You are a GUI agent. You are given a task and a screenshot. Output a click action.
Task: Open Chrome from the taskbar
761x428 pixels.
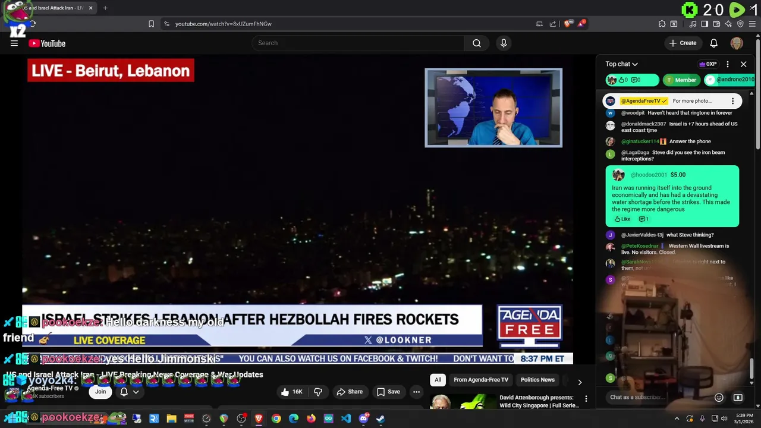[x=276, y=418]
